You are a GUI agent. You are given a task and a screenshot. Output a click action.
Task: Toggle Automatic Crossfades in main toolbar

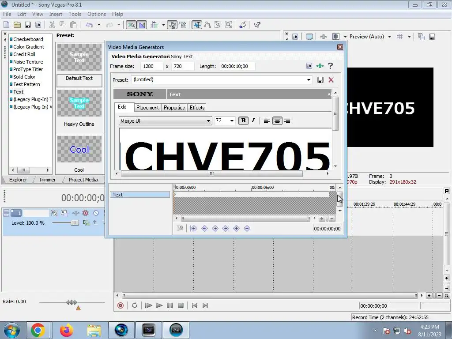[x=142, y=25]
